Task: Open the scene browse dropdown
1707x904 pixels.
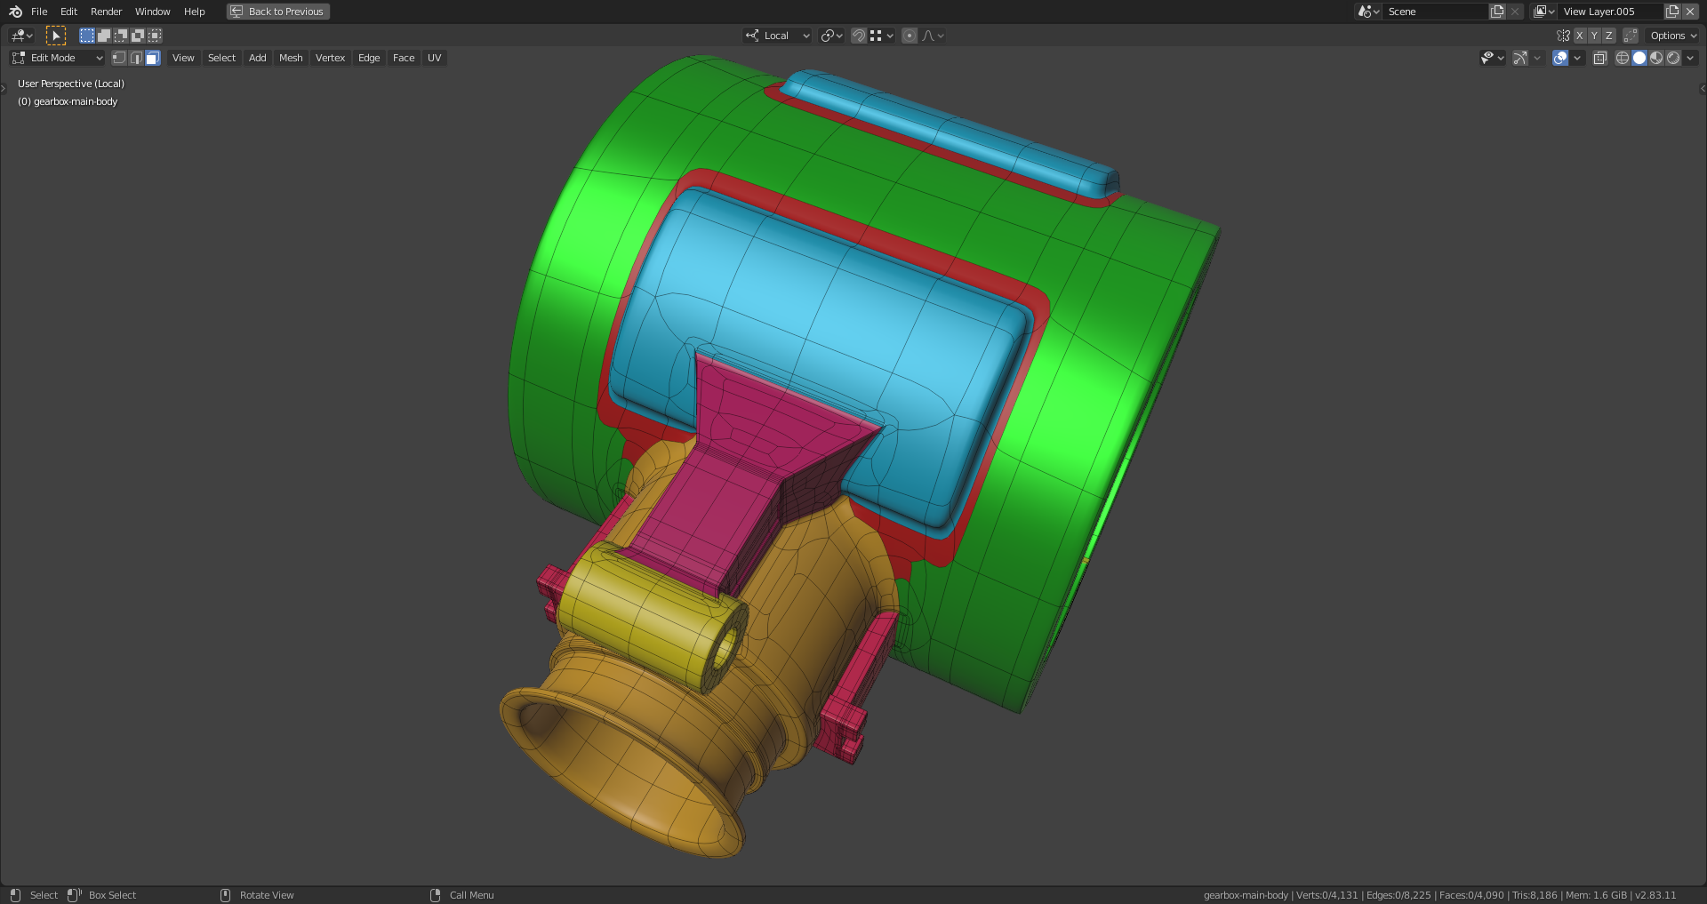Action: [1368, 12]
